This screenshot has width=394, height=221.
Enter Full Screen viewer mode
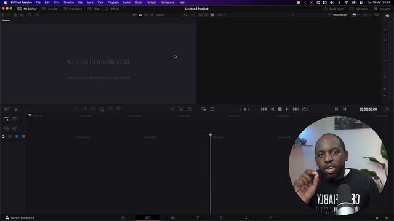click(359, 9)
